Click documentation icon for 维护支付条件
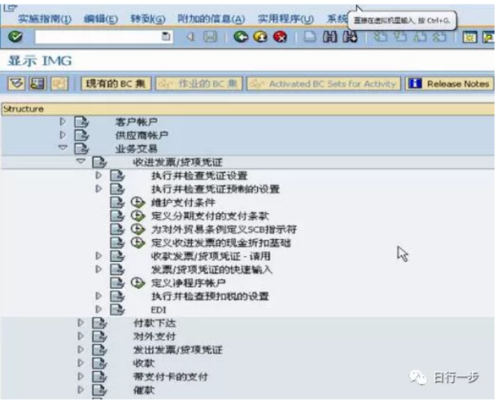 coord(117,203)
